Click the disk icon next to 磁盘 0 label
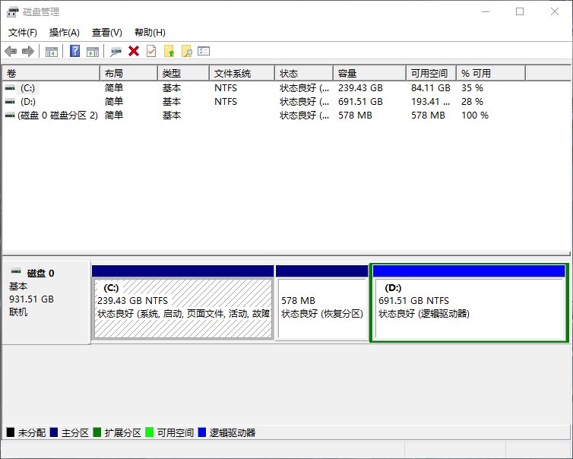The image size is (573, 459). 16,271
